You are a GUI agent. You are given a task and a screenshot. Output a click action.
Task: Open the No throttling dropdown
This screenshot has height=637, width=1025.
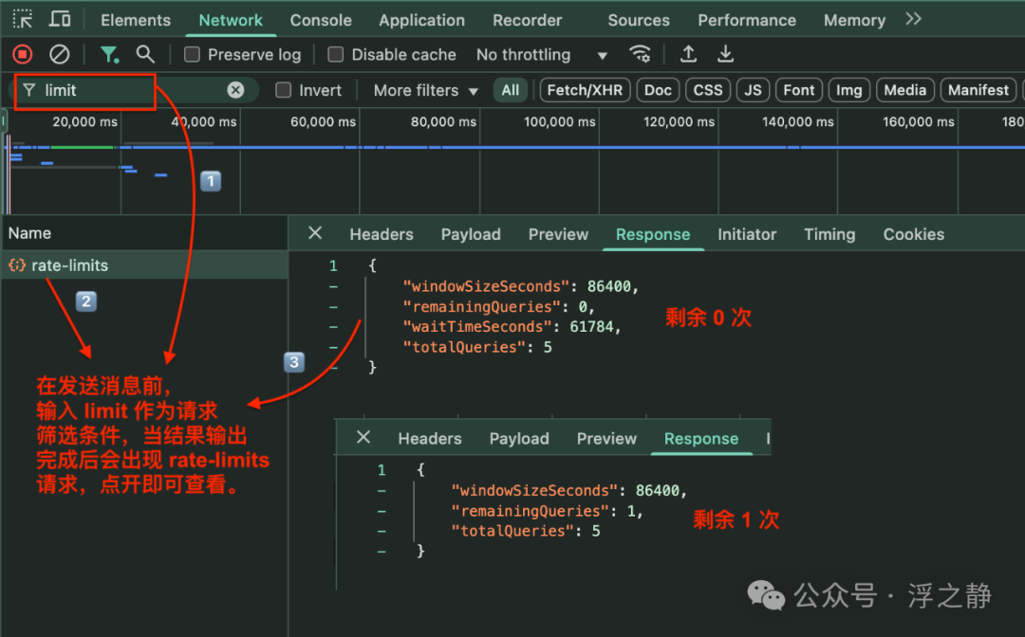[x=541, y=55]
